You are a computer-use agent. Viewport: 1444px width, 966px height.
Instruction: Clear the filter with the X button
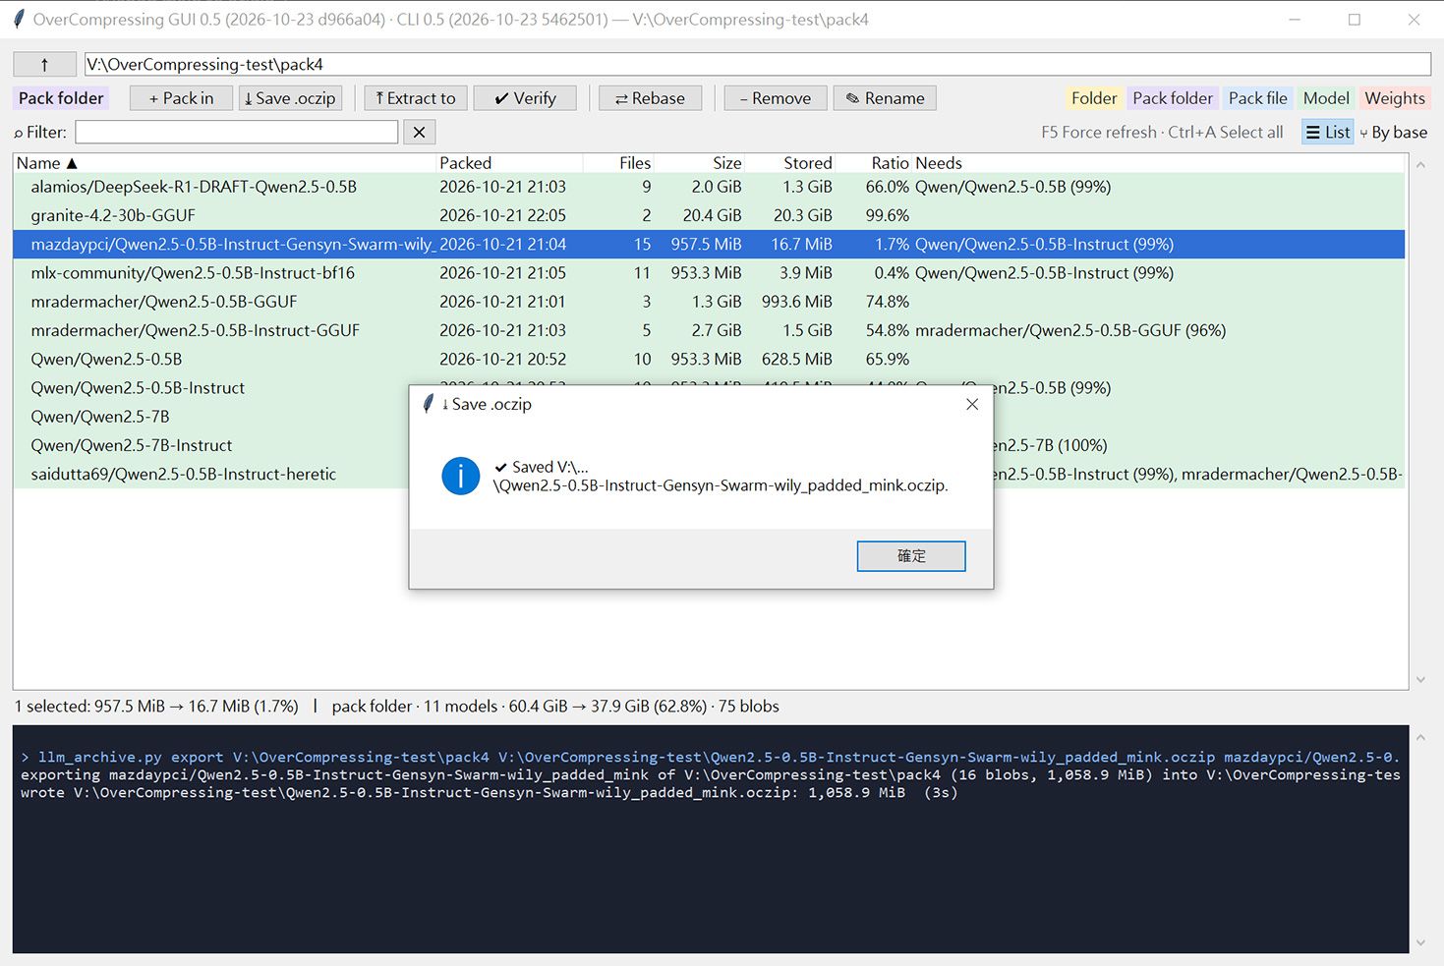(420, 132)
